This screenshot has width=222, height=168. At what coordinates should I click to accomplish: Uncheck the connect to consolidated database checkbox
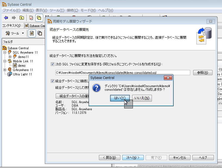tap(52, 81)
